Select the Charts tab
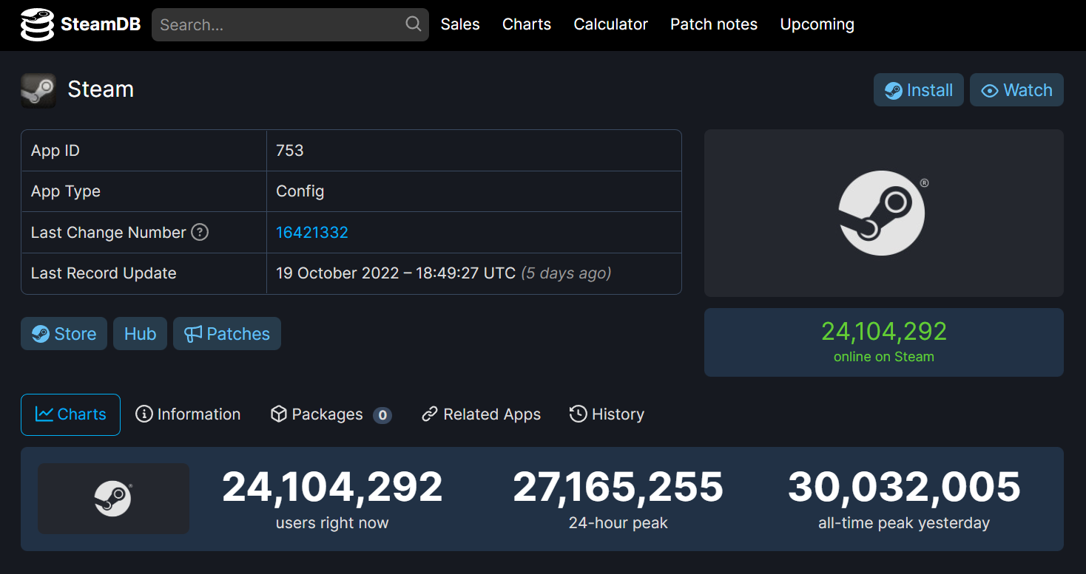The width and height of the screenshot is (1086, 574). (70, 414)
